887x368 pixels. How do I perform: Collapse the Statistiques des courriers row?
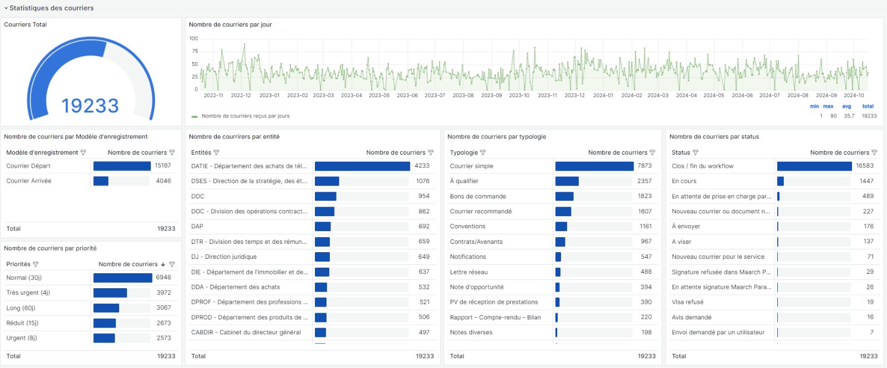(6, 8)
